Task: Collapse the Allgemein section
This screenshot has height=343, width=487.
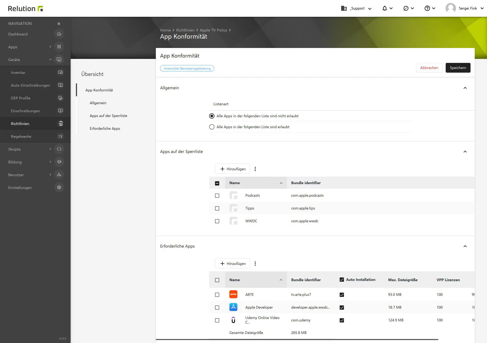Action: pyautogui.click(x=465, y=88)
